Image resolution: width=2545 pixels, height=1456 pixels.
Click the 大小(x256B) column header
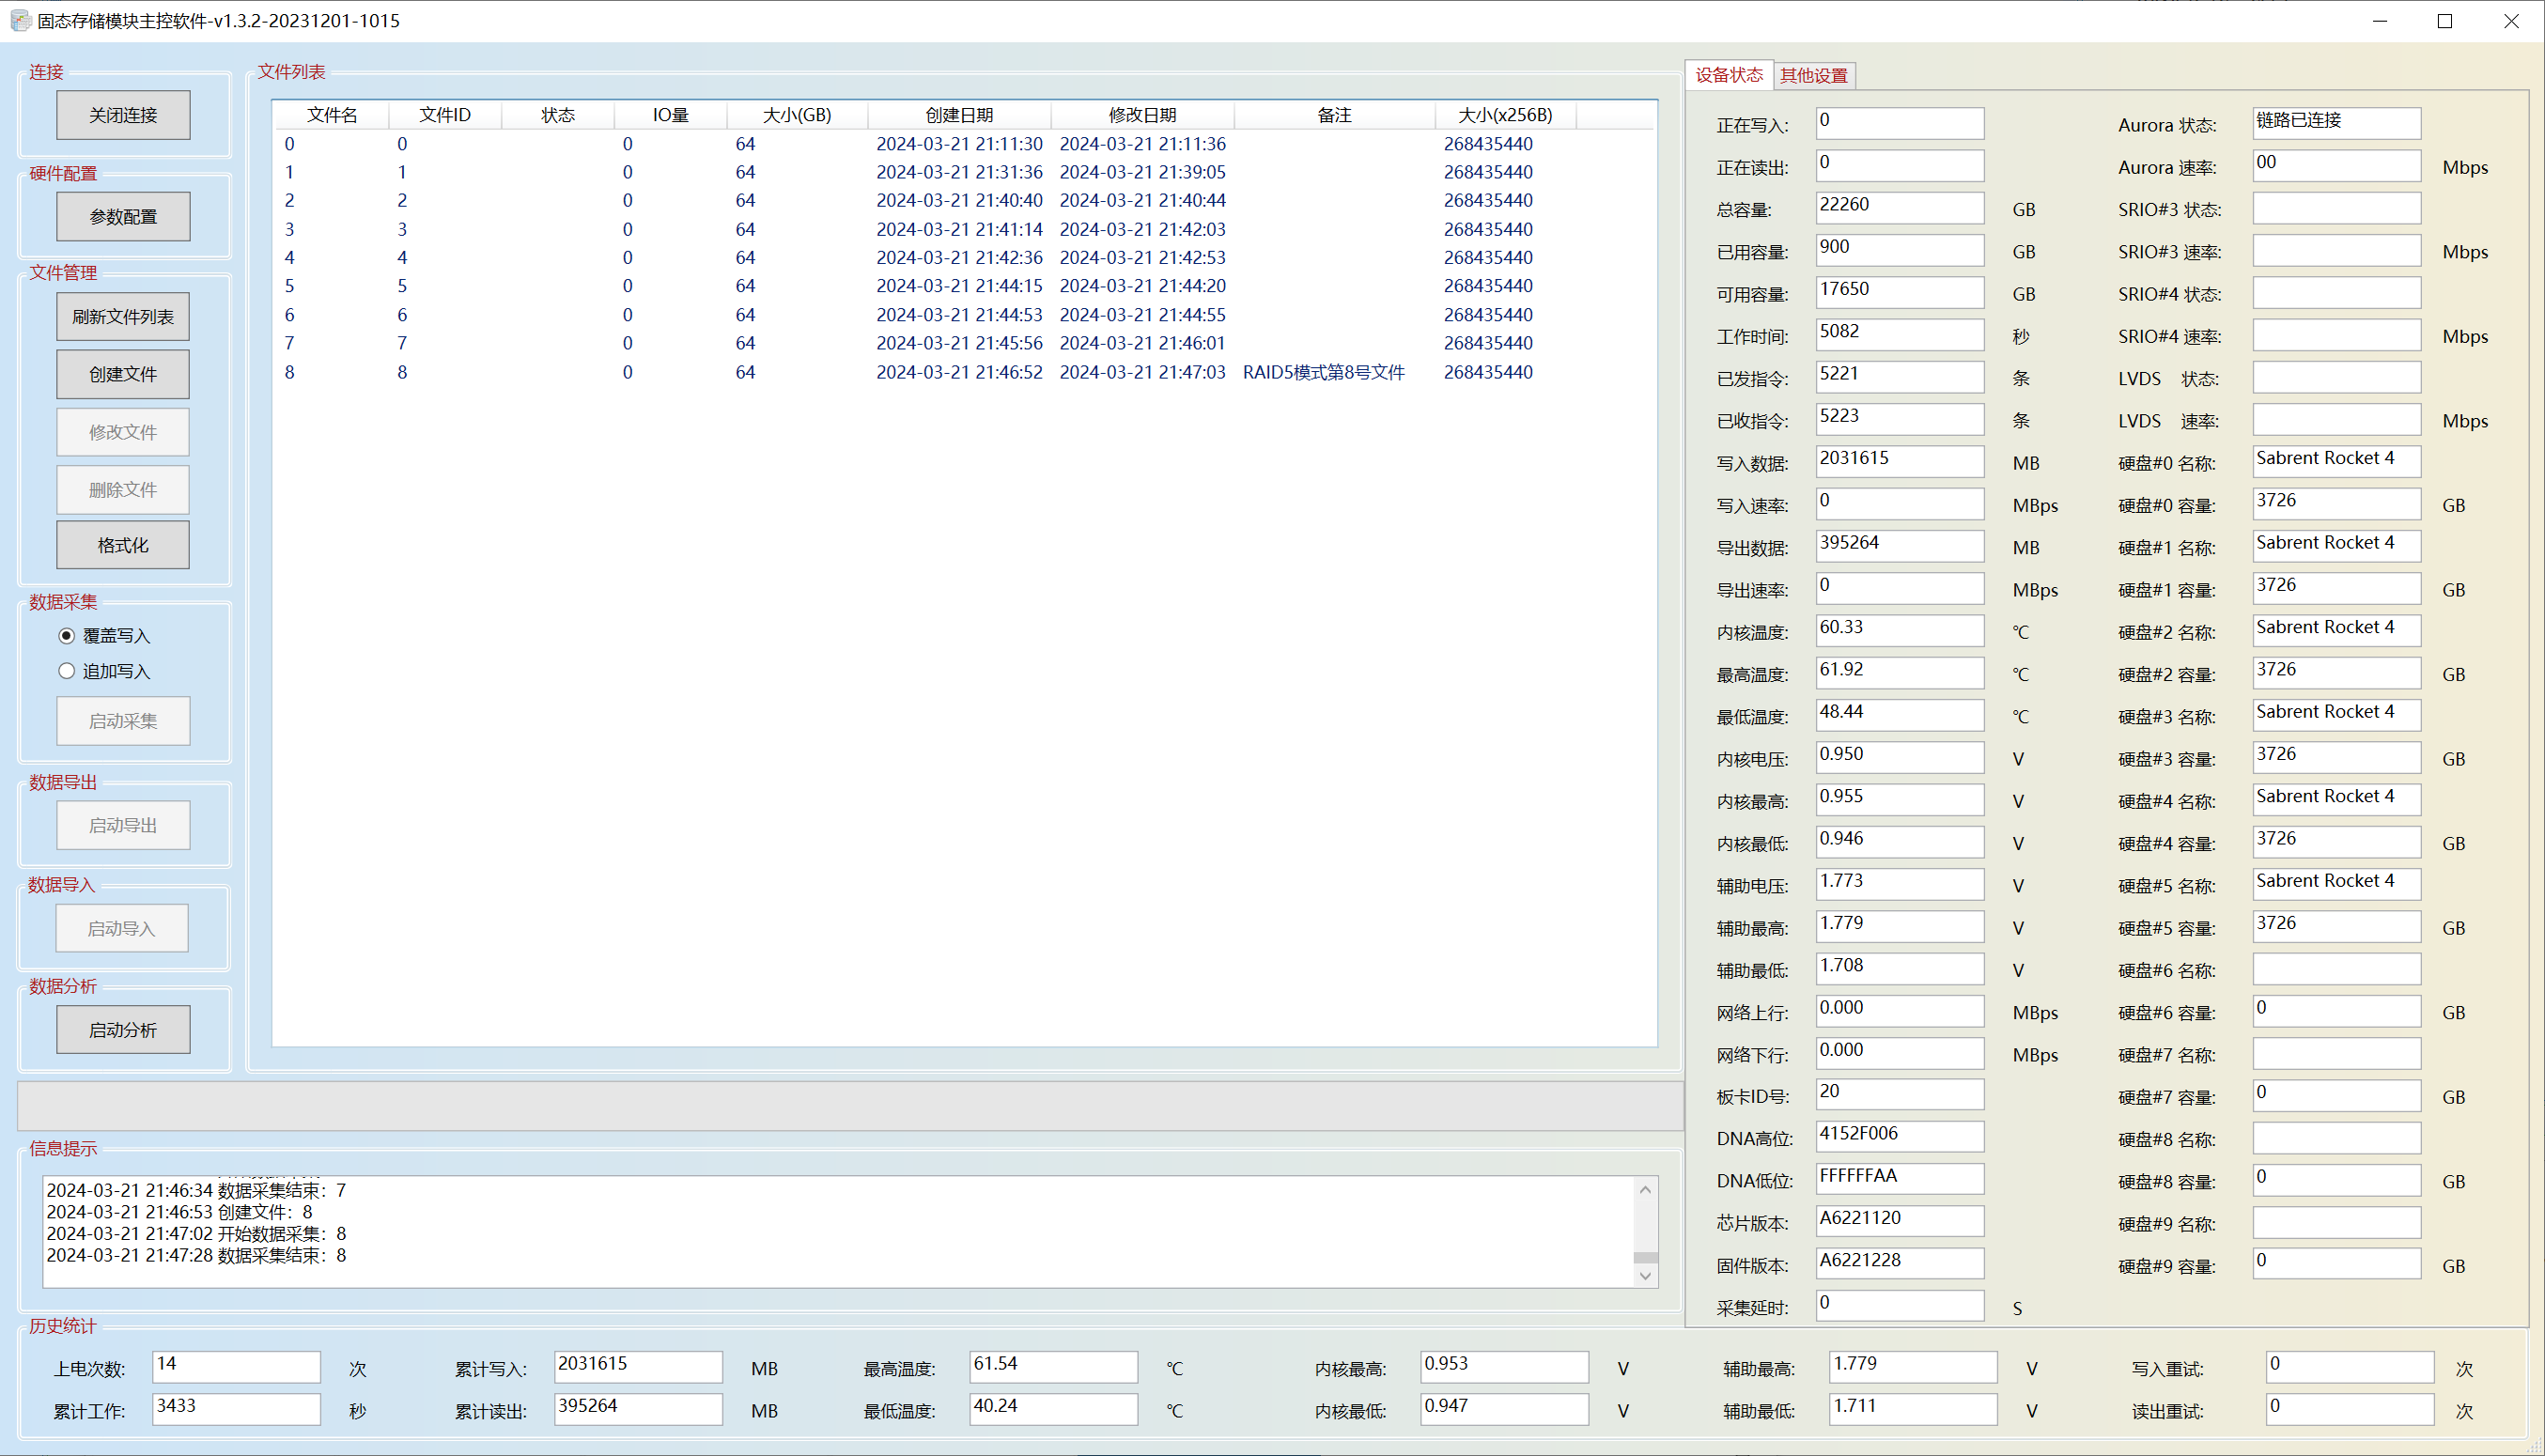click(1506, 115)
